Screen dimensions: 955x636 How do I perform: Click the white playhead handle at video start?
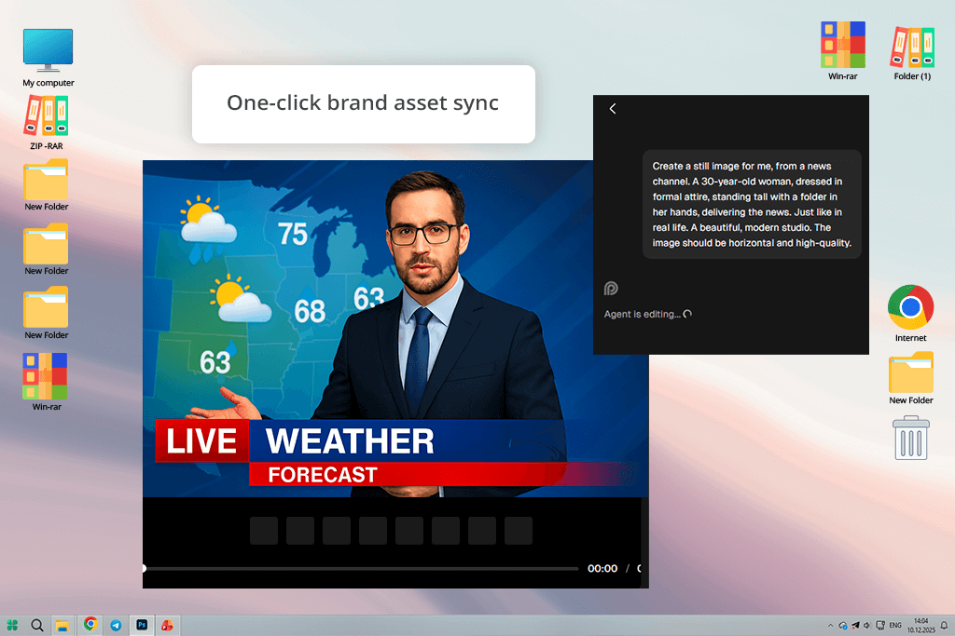point(145,569)
